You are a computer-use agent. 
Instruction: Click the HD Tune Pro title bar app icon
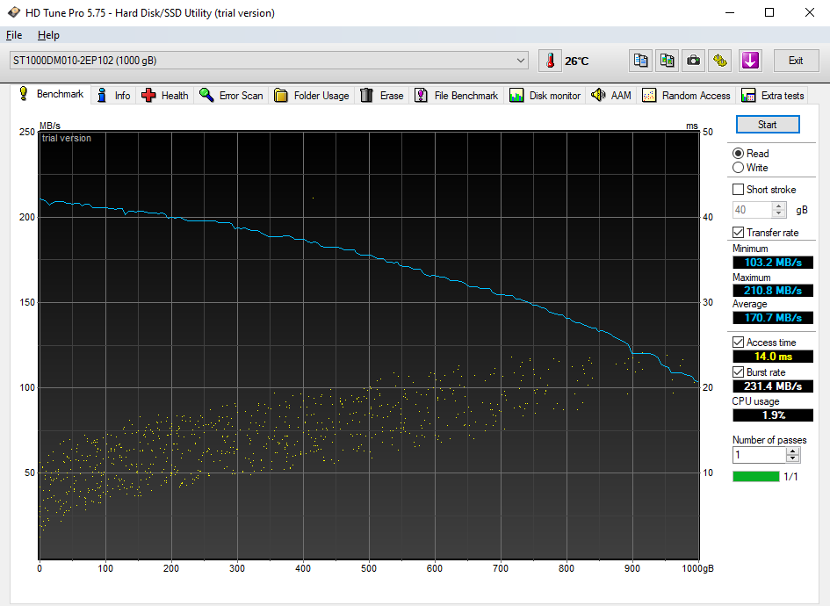(14, 12)
